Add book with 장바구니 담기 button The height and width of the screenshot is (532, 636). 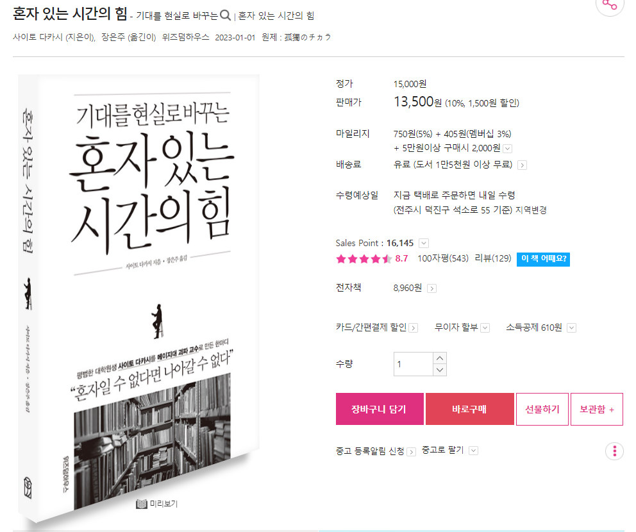pos(380,409)
